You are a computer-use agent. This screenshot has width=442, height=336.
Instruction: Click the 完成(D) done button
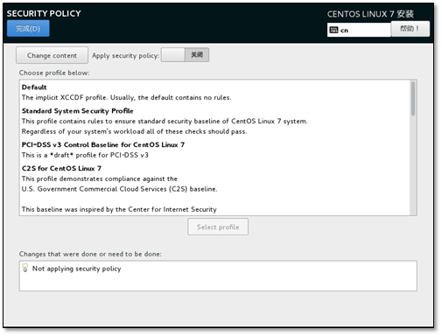coord(28,29)
